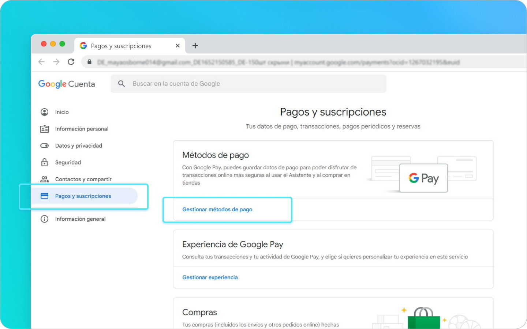Screen dimensions: 527x329
Task: Click the browser back arrow
Action: pos(41,62)
